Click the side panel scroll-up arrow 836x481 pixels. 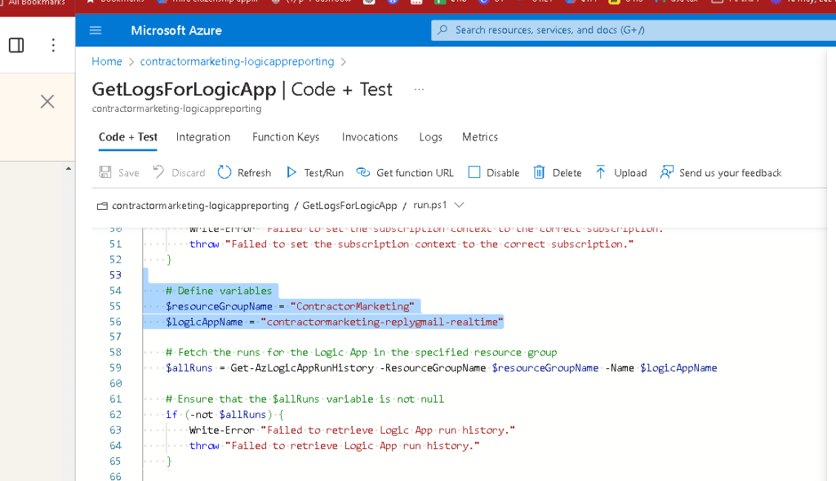point(69,168)
